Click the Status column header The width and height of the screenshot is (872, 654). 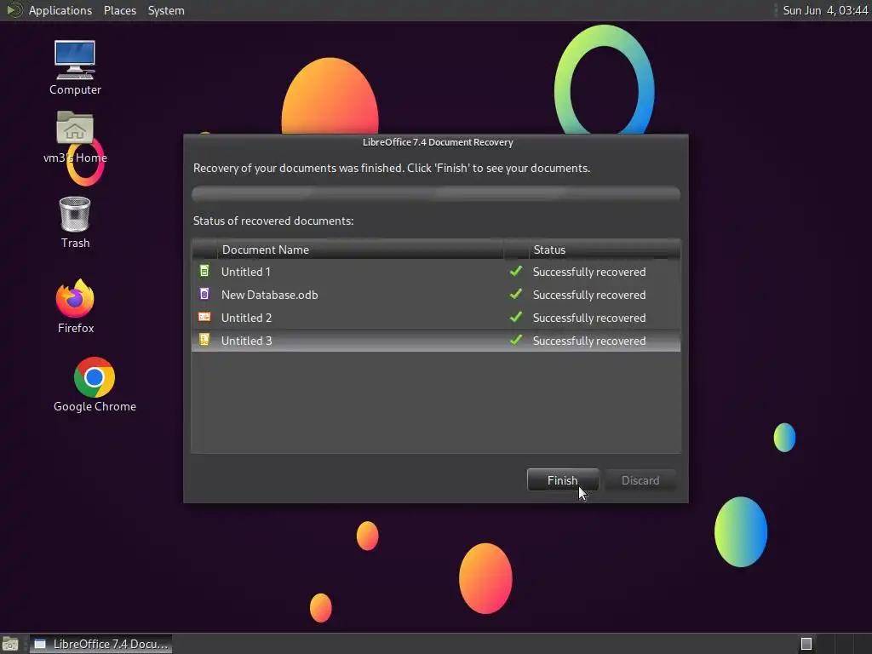click(x=605, y=250)
